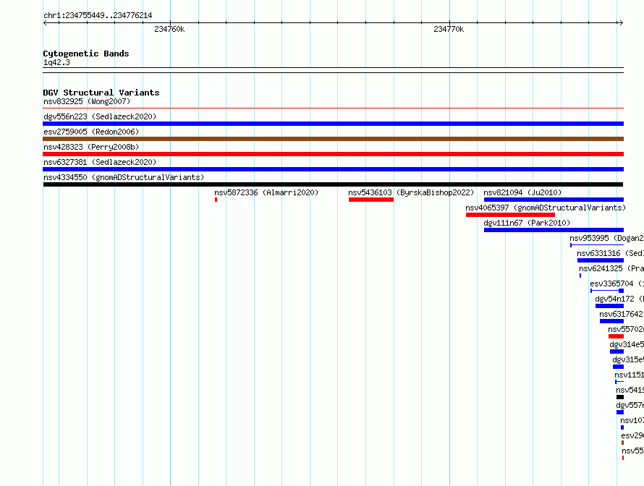Click the red bar under nsv5436103
The image size is (644, 486).
point(371,200)
